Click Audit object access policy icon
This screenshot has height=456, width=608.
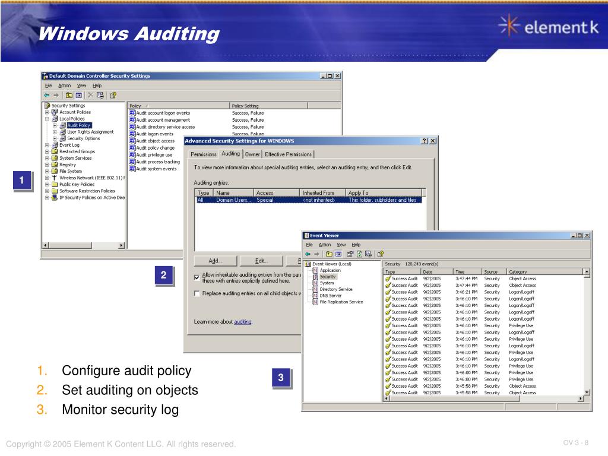132,141
